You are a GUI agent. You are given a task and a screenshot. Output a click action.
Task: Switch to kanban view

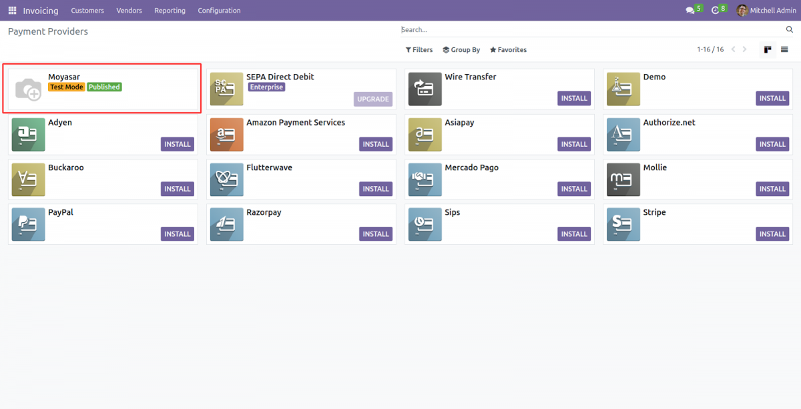tap(767, 49)
